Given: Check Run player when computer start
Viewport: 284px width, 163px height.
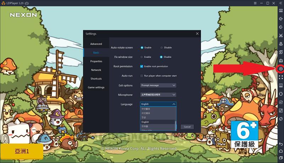Looking at the screenshot, I should [142, 76].
